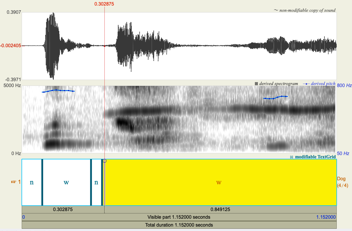Screen dimensions: 352x231
Task: Play the left selection via the 0.302875 bar
Action: [62, 209]
